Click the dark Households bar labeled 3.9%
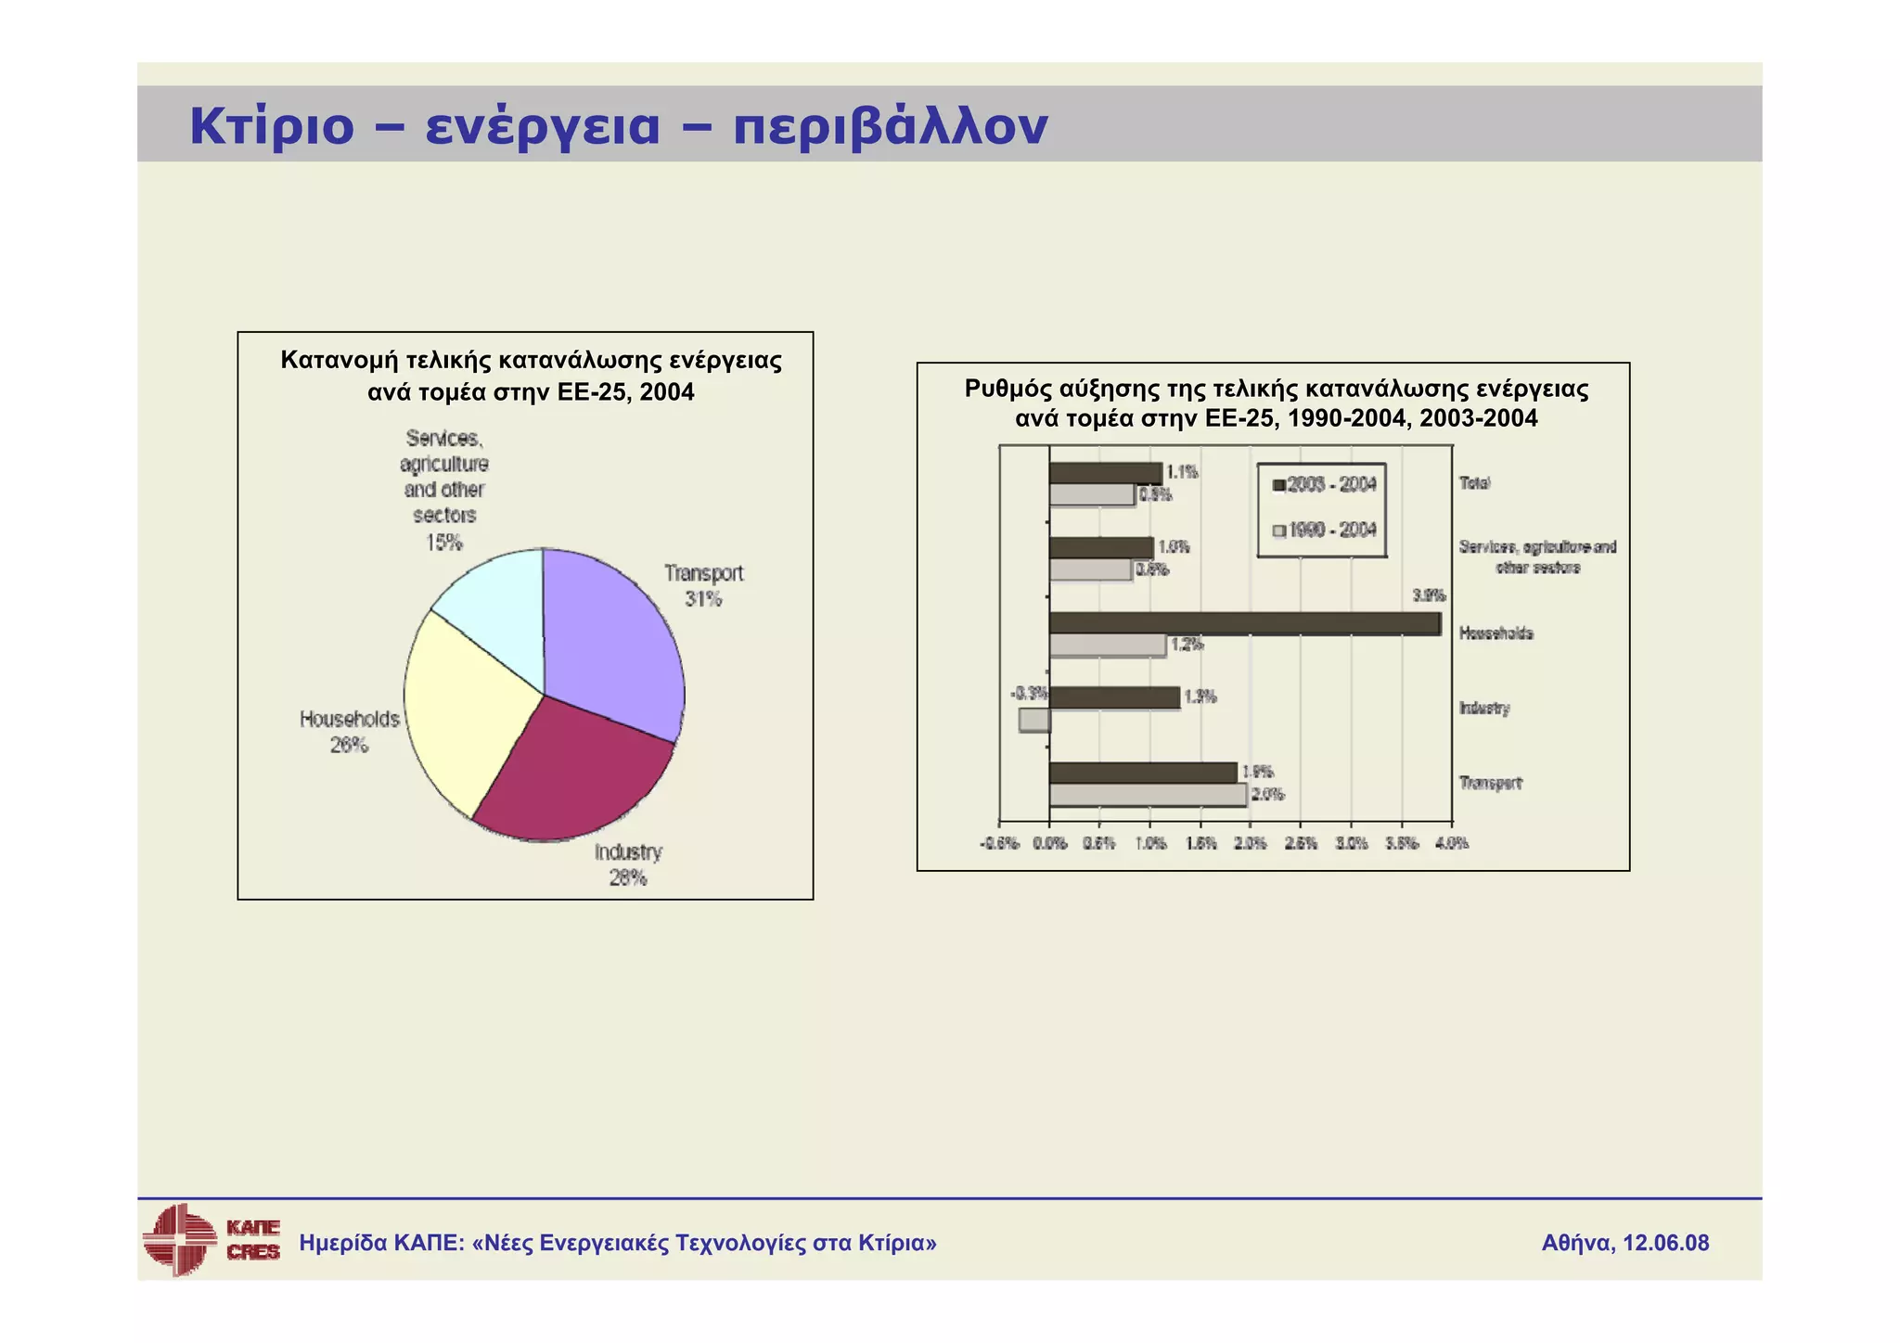Screen dimensions: 1900x1343 pos(1245,623)
